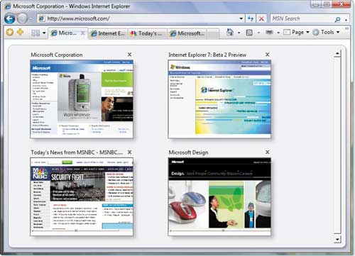Close the Microsoft Design quick tab
Viewport: 355px width, 256px height.
268,152
